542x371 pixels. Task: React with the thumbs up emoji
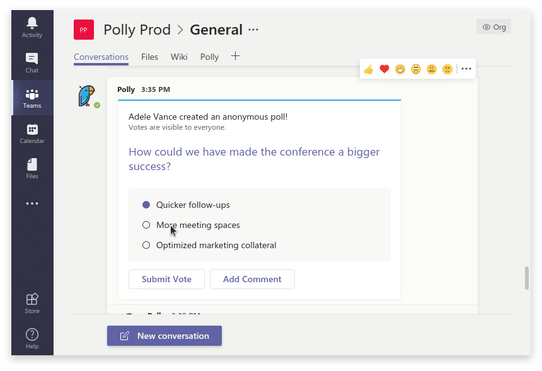click(369, 69)
